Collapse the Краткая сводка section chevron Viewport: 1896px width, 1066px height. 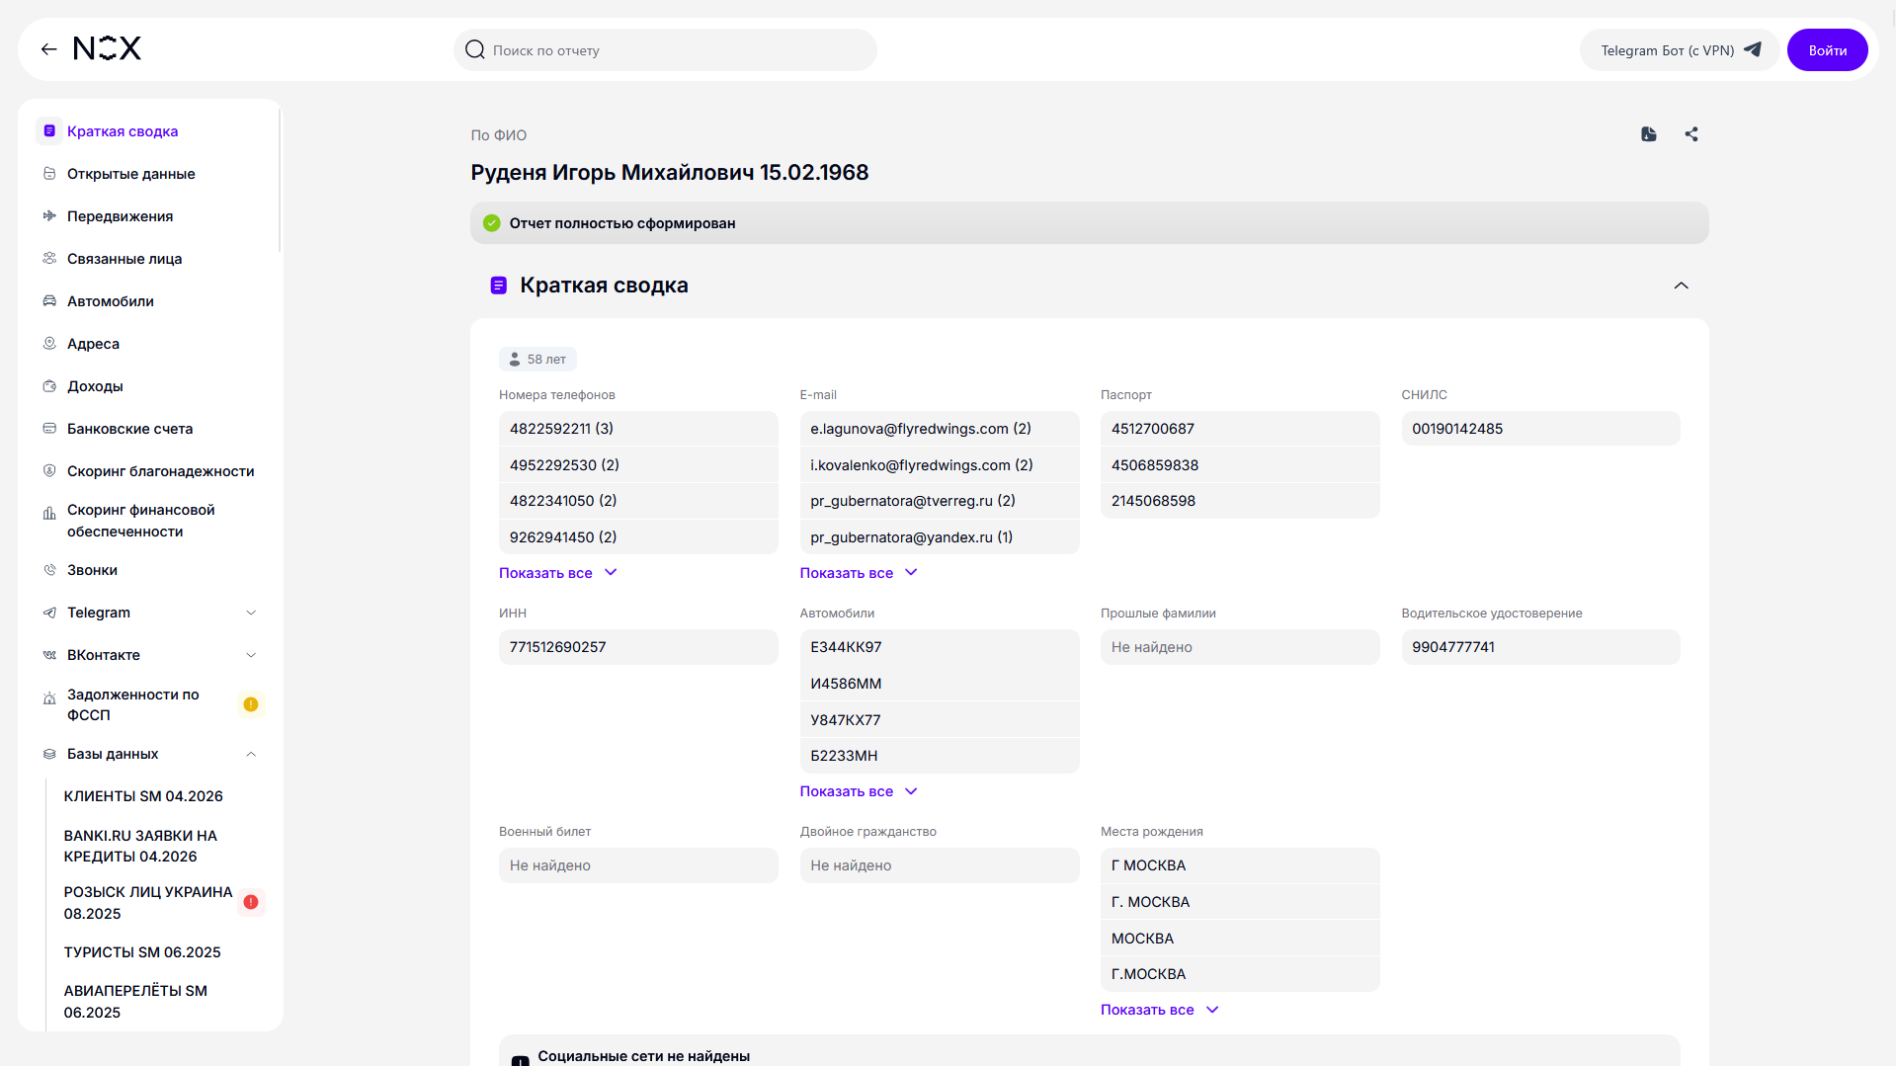pyautogui.click(x=1681, y=286)
